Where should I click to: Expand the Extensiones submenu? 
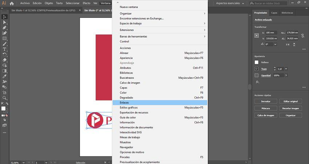click(205, 30)
